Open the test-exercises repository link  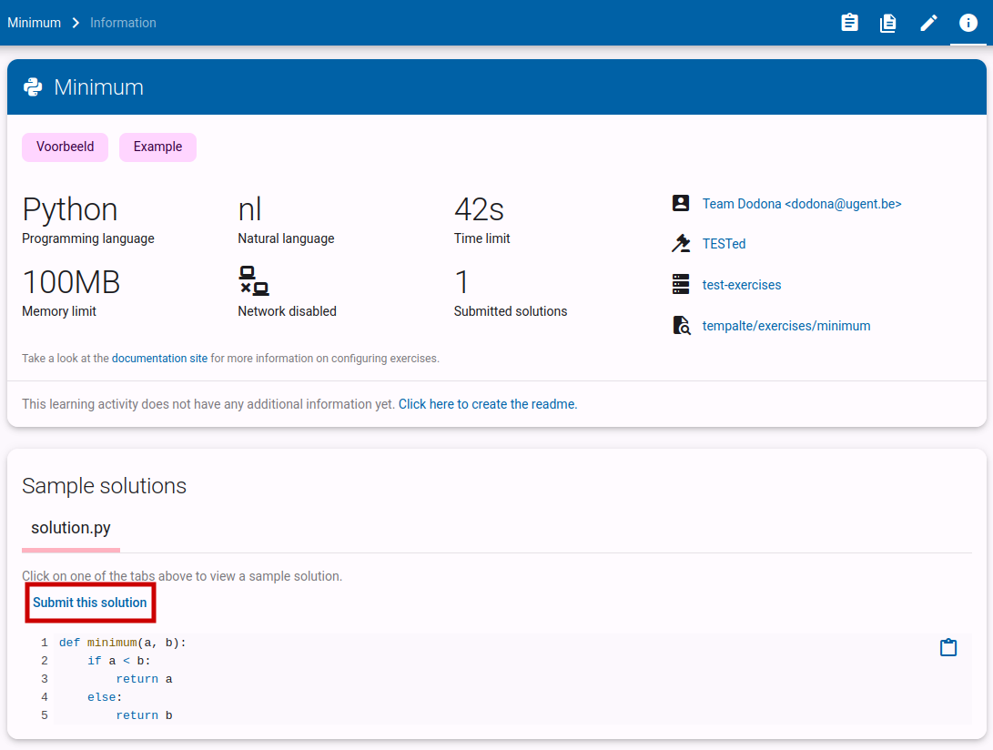(x=742, y=285)
